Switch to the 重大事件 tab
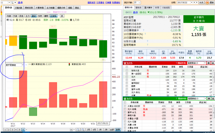Image resolution: width=215 pixels, height=133 pixels. pos(148,7)
